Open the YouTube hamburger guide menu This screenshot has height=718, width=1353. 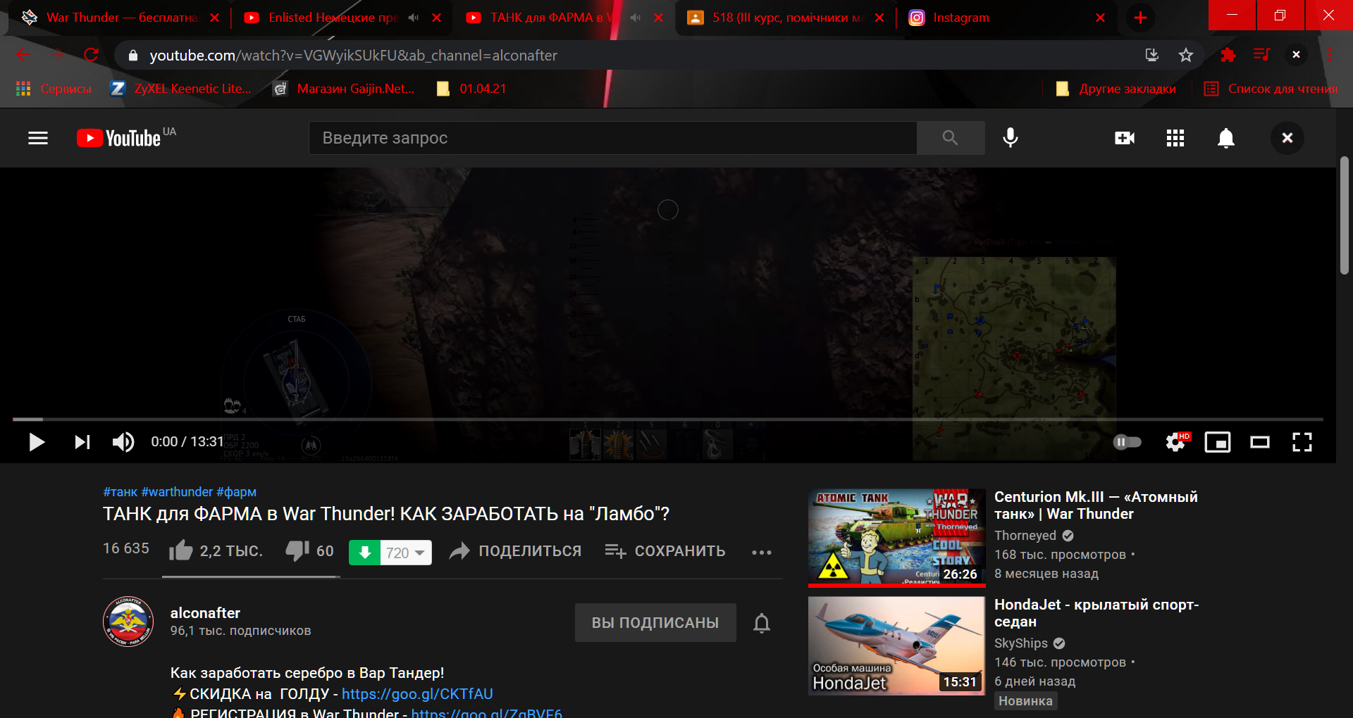tap(38, 138)
